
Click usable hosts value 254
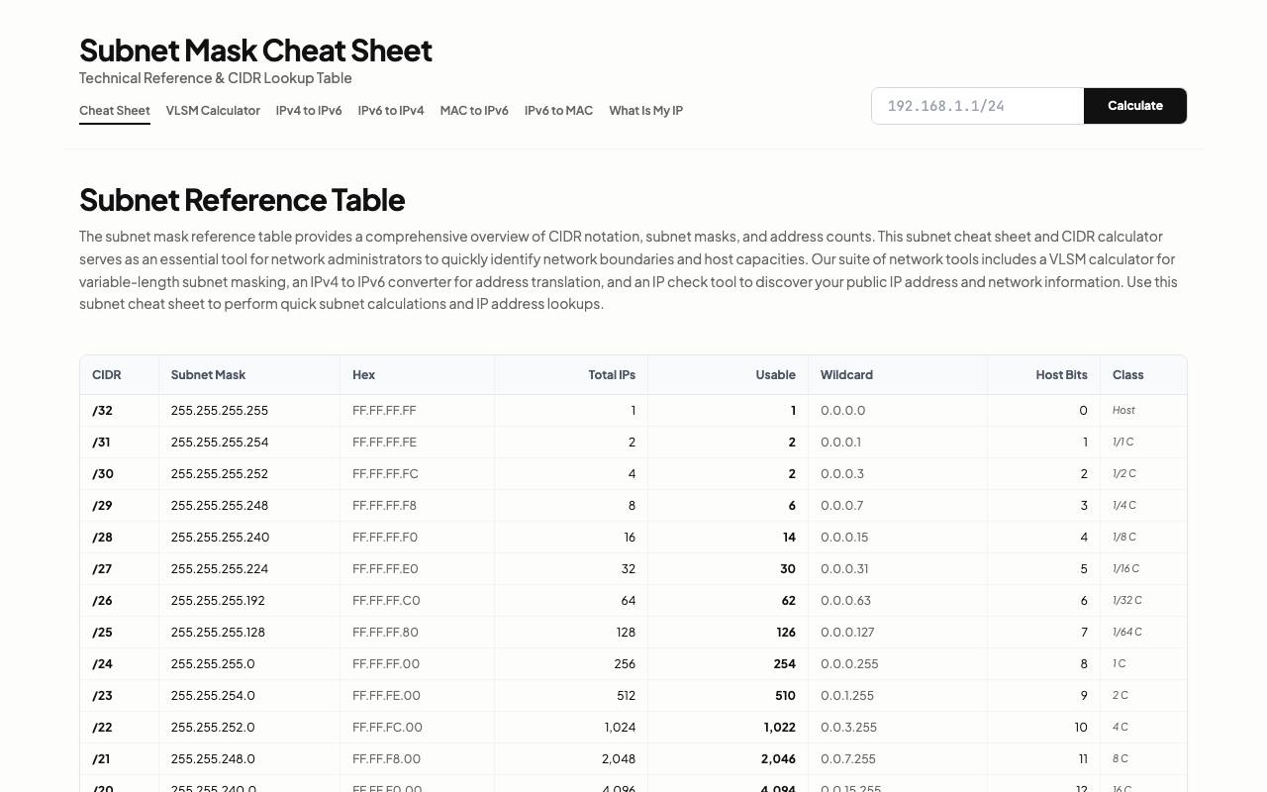pyautogui.click(x=785, y=664)
